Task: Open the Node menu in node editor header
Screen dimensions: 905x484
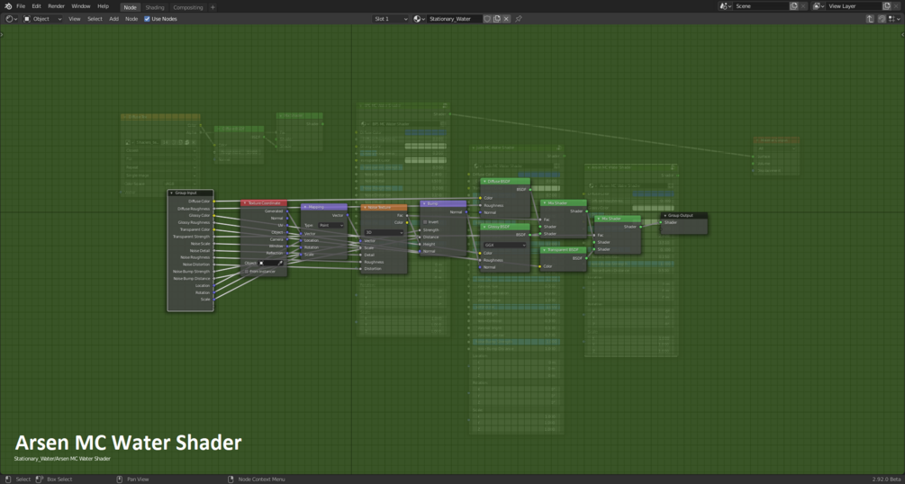Action: click(131, 19)
